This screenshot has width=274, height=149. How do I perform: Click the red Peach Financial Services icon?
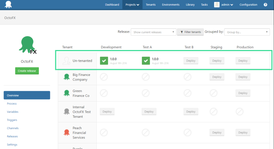pyautogui.click(x=66, y=132)
